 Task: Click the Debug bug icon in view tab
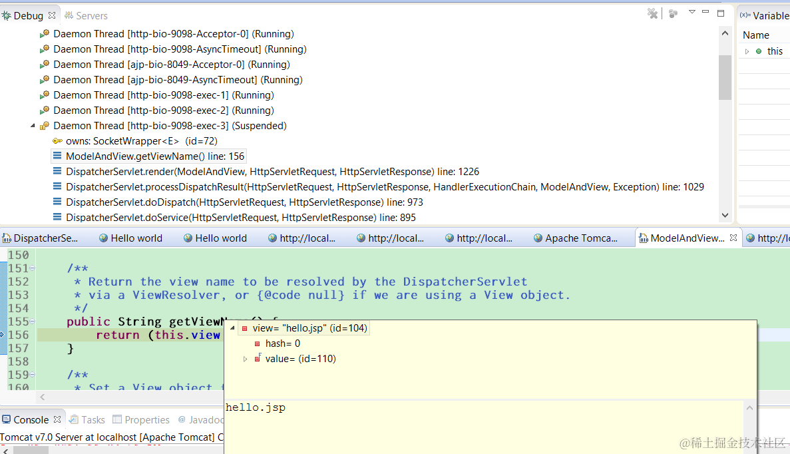click(6, 15)
